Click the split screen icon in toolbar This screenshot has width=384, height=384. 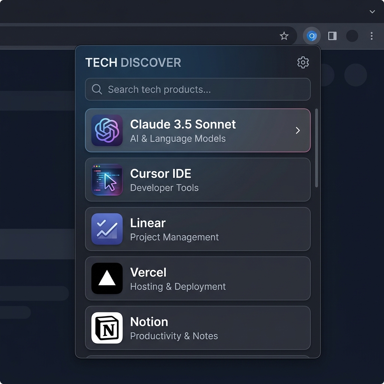click(332, 36)
